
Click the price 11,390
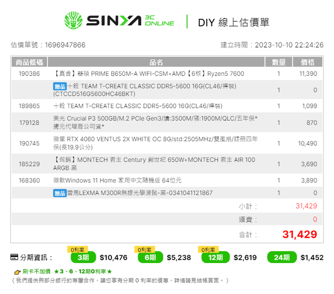click(308, 74)
